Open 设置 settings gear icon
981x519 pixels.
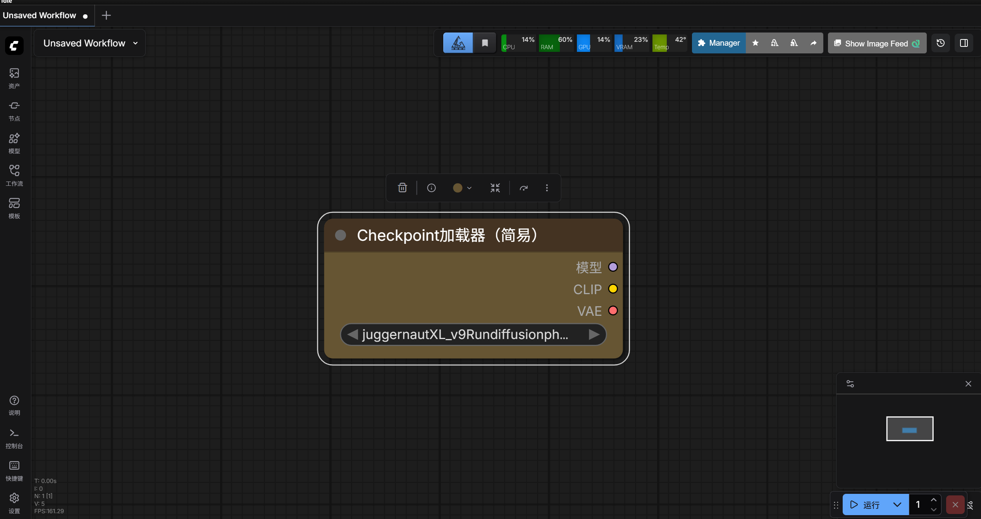[x=14, y=503]
